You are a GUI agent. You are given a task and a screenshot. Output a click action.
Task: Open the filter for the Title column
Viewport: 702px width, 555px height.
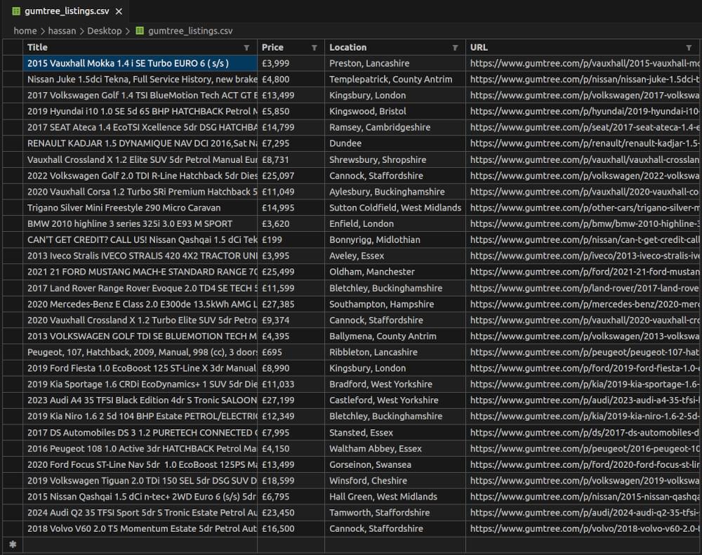pos(246,47)
